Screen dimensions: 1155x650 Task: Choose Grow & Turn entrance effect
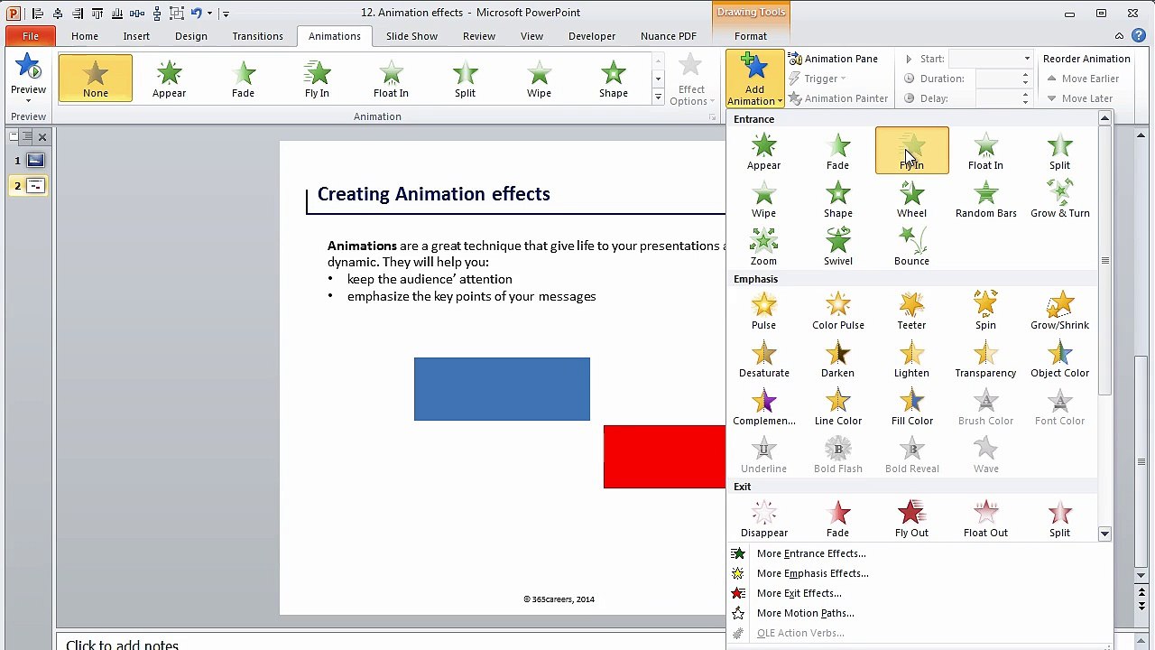(1059, 199)
